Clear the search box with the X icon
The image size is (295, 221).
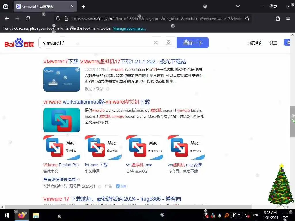click(156, 43)
